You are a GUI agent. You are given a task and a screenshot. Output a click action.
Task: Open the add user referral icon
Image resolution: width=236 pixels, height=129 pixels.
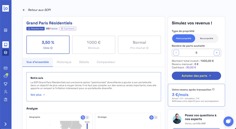coord(6,92)
